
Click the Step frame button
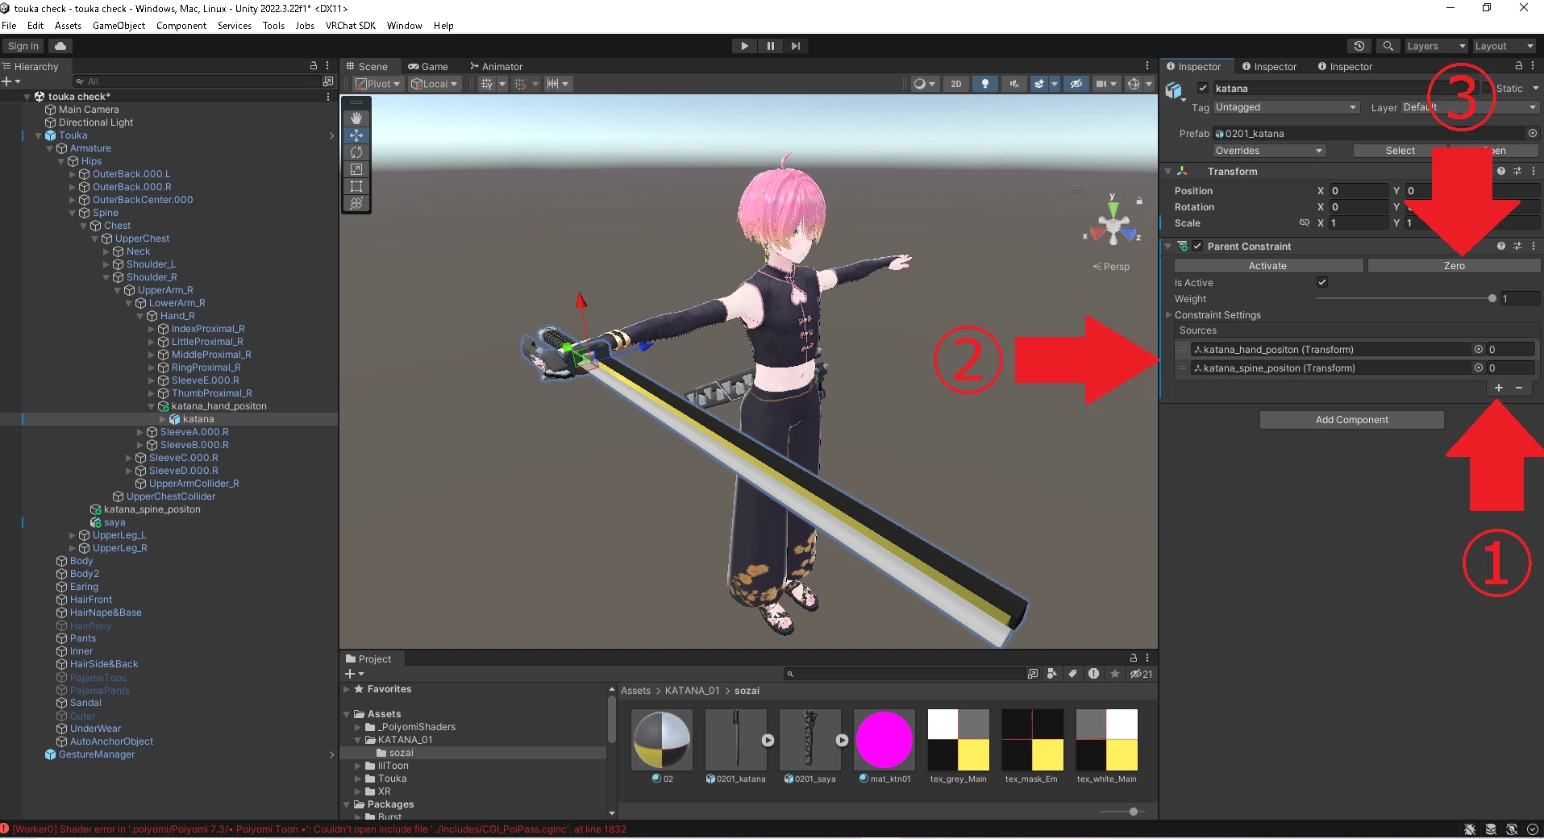[x=796, y=46]
